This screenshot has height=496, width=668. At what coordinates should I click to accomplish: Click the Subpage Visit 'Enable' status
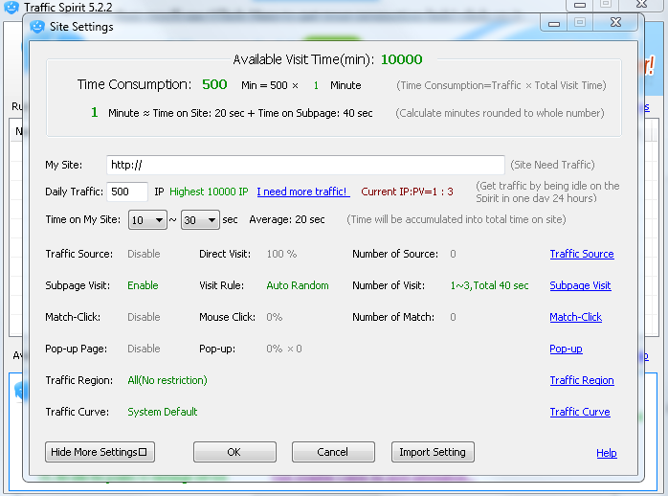coord(143,285)
